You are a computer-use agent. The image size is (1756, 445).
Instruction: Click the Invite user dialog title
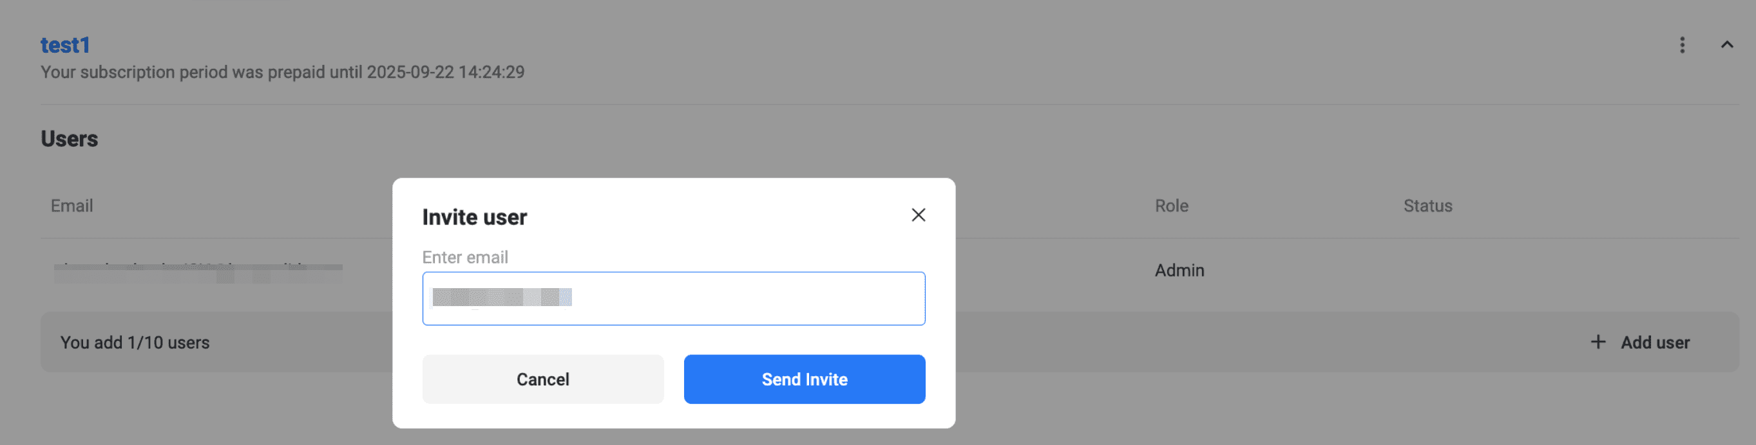point(473,217)
